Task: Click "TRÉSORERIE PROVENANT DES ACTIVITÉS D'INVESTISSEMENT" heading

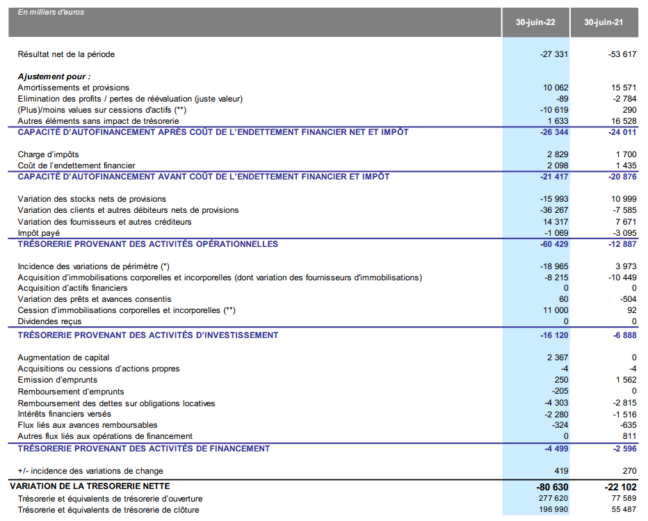Action: (147, 335)
